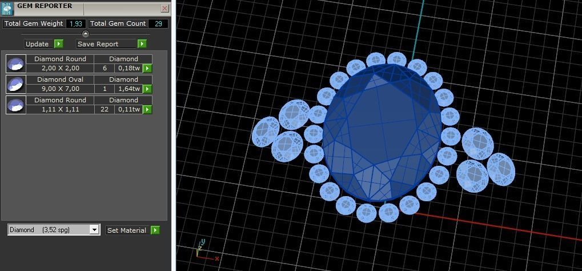Click the Set Material button label

click(127, 230)
